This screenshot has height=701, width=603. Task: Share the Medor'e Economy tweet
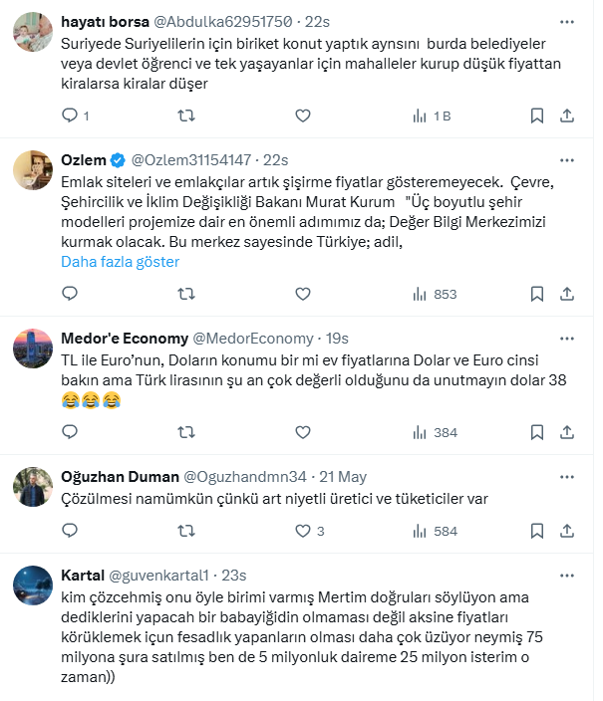point(566,432)
